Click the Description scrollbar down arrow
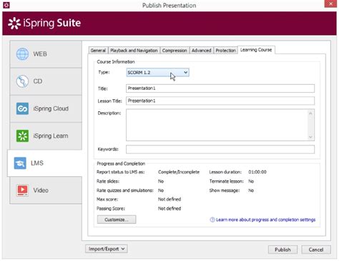Screen dimensions: 339x261 (x=310, y=137)
